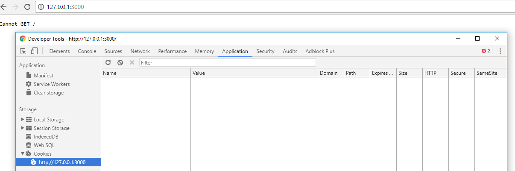Clear all cookies with the block icon
The width and height of the screenshot is (515, 171).
pyautogui.click(x=120, y=62)
